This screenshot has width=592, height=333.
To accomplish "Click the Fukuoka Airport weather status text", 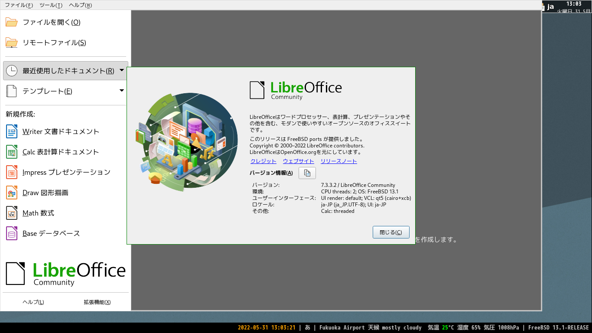I will (370, 328).
